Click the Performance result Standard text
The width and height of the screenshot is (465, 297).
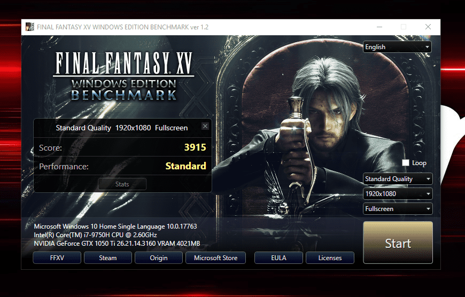[185, 166]
